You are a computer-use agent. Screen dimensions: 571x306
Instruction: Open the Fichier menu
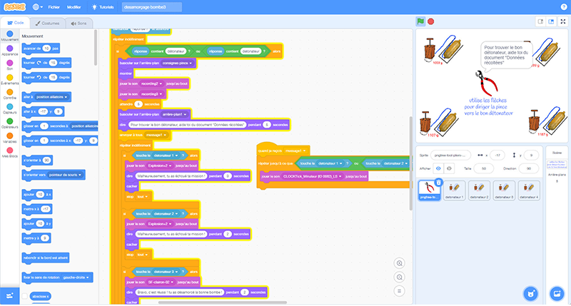click(x=54, y=6)
